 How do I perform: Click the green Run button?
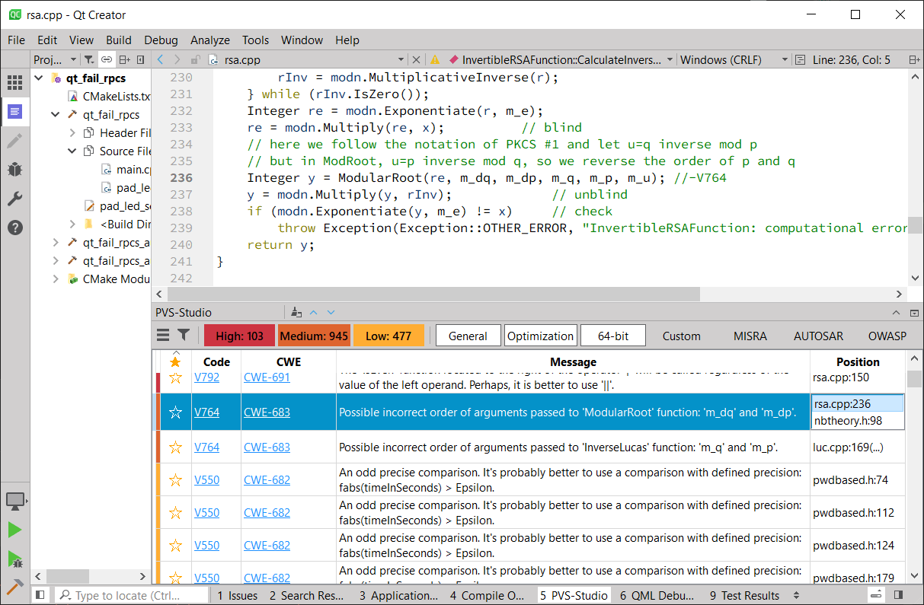pyautogui.click(x=14, y=530)
